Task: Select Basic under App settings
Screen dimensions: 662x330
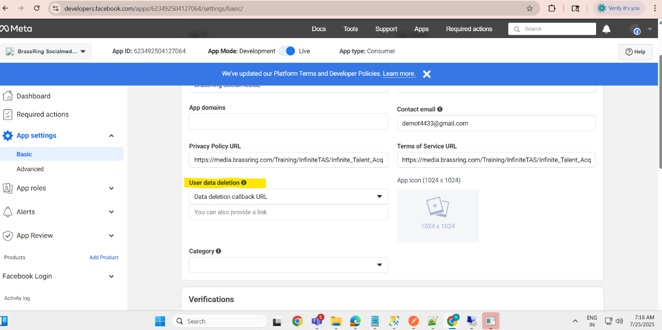Action: [62, 154]
